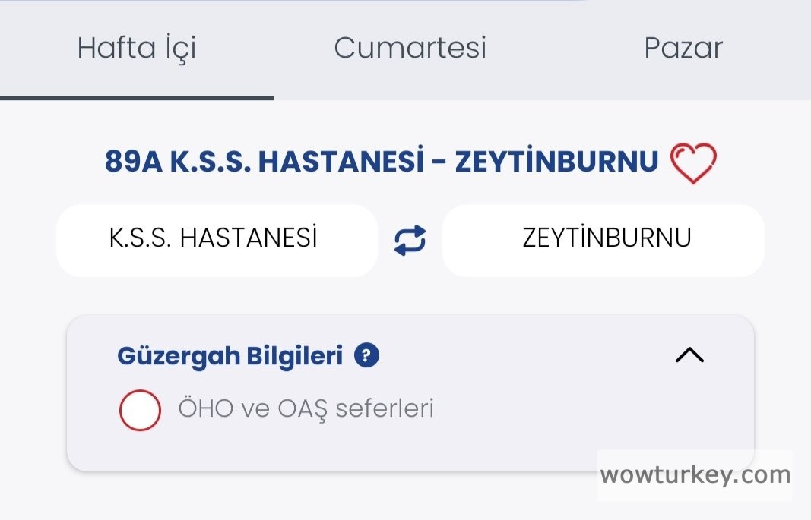Screen dimensions: 811x520
Task: Select the ÖHO ve OAŞ seferleri radio circle
Action: click(x=140, y=410)
